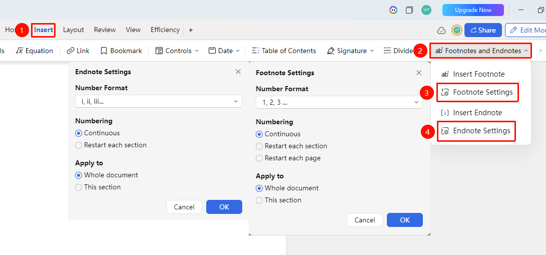Cancel the Footnote Settings dialog
546x255 pixels.
click(365, 220)
